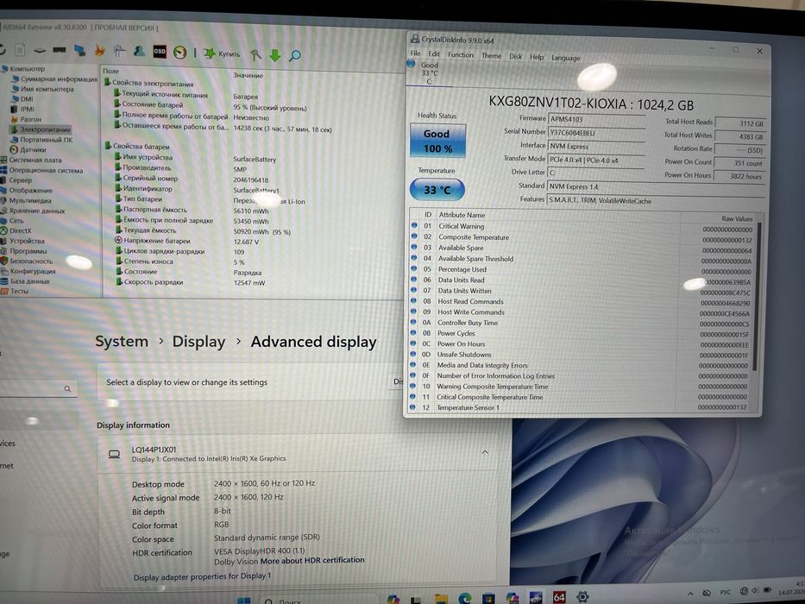The width and height of the screenshot is (805, 604).
Task: Click the CrystalDiskInfo attribute list scrollbar
Action: pos(756,296)
